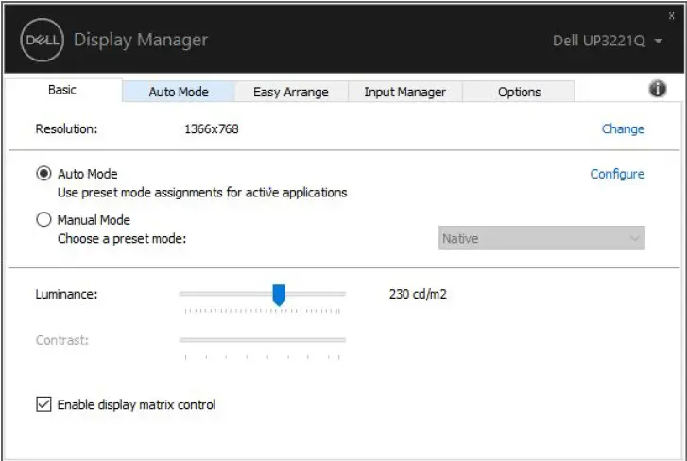Screen dimensions: 687x461
Task: Click the Change resolution link
Action: pyautogui.click(x=623, y=128)
